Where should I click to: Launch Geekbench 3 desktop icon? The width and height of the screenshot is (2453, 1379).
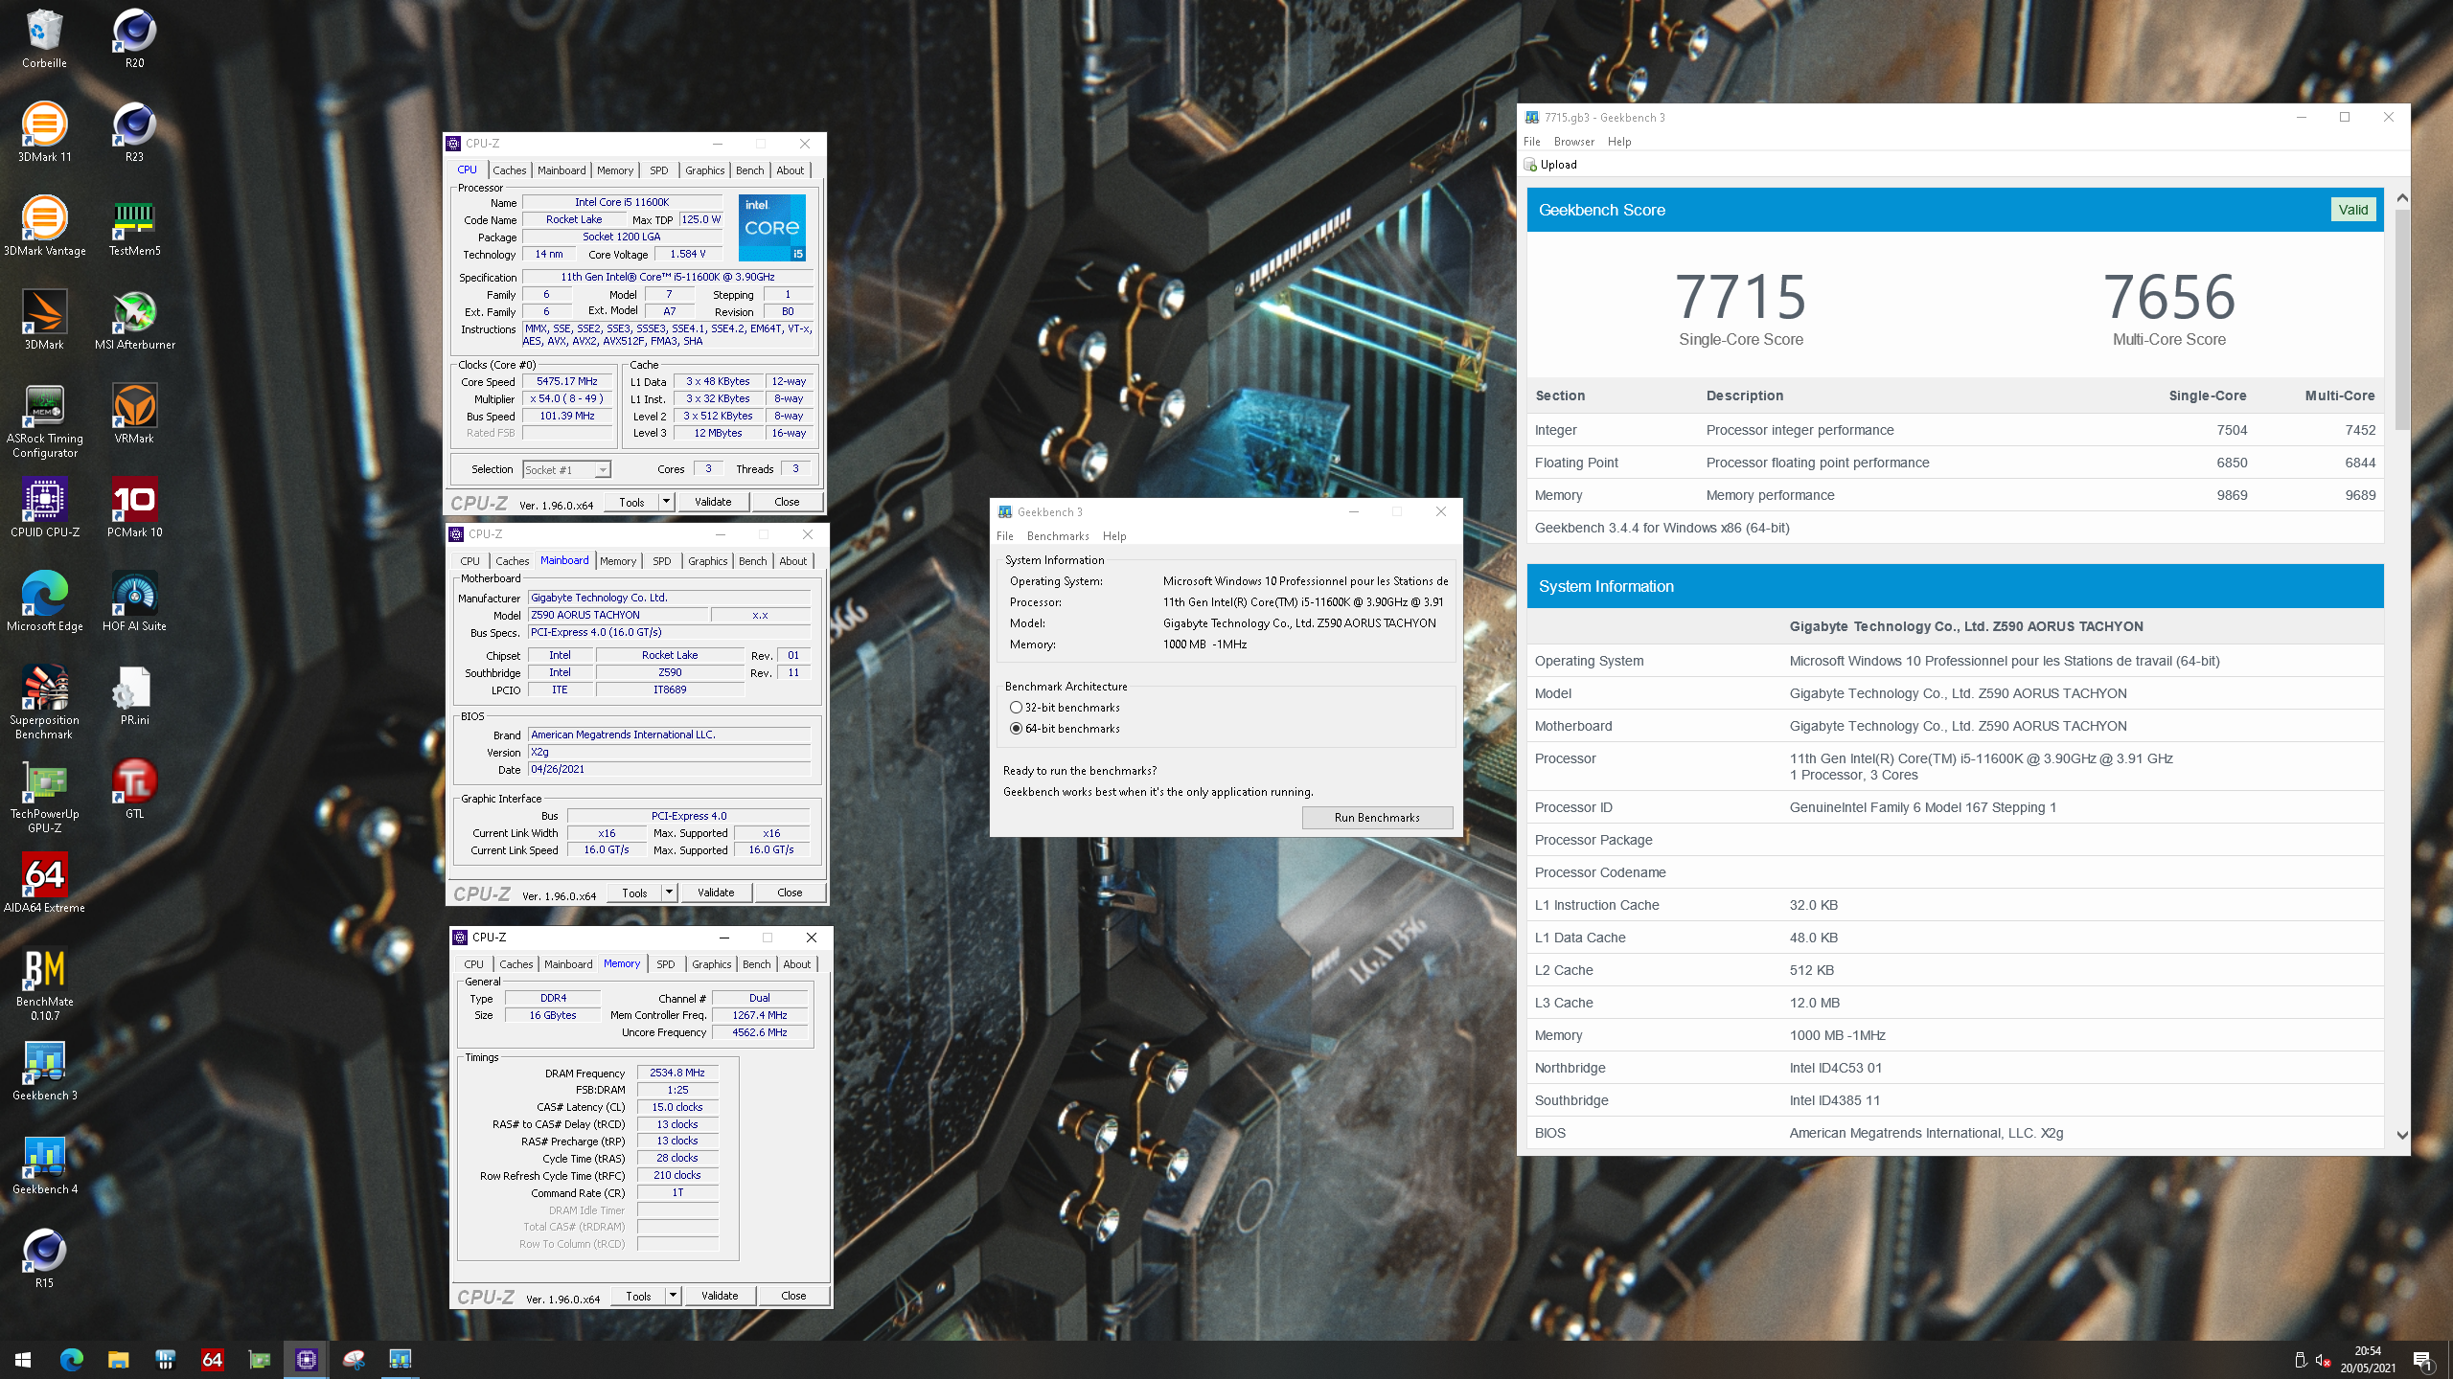point(44,1071)
